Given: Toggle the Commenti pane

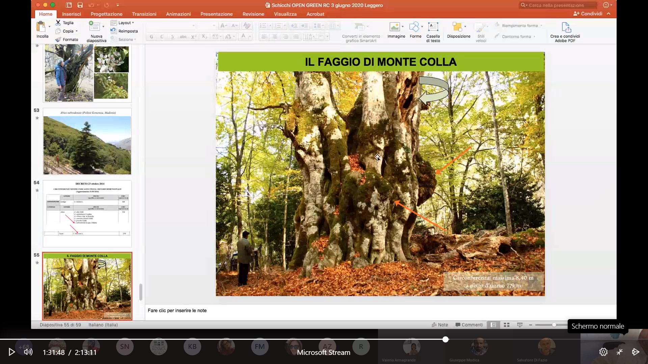Looking at the screenshot, I should (x=469, y=325).
